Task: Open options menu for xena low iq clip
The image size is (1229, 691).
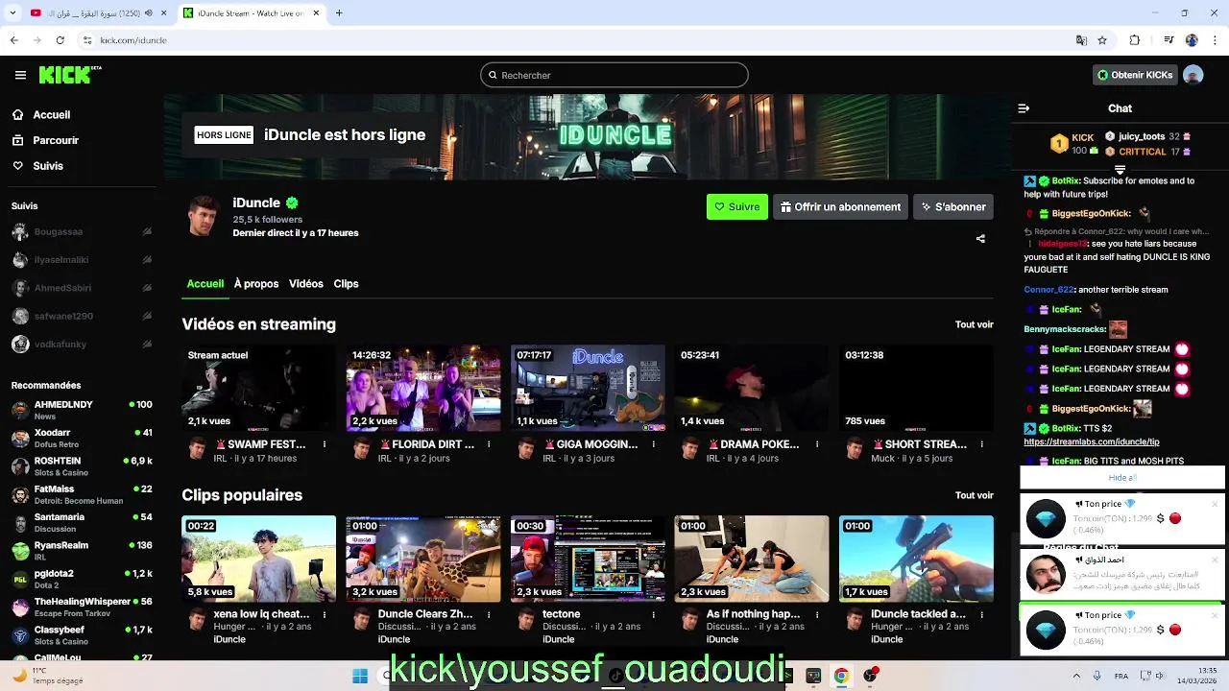Action: pyautogui.click(x=325, y=614)
